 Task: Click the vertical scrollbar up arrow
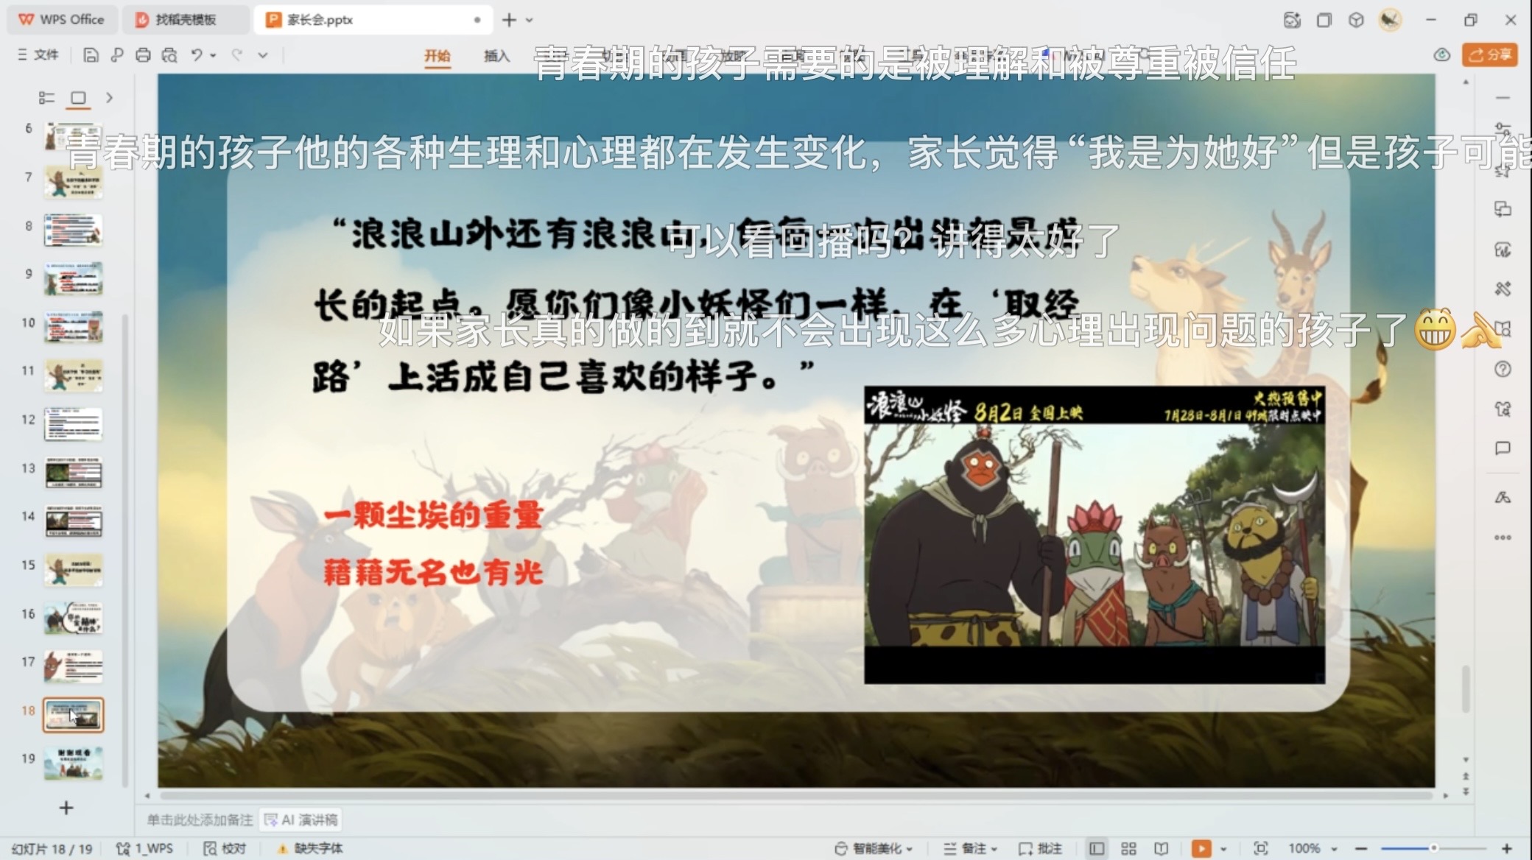[1466, 82]
